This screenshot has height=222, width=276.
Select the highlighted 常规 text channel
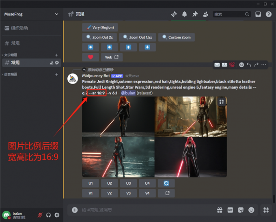[31, 63]
